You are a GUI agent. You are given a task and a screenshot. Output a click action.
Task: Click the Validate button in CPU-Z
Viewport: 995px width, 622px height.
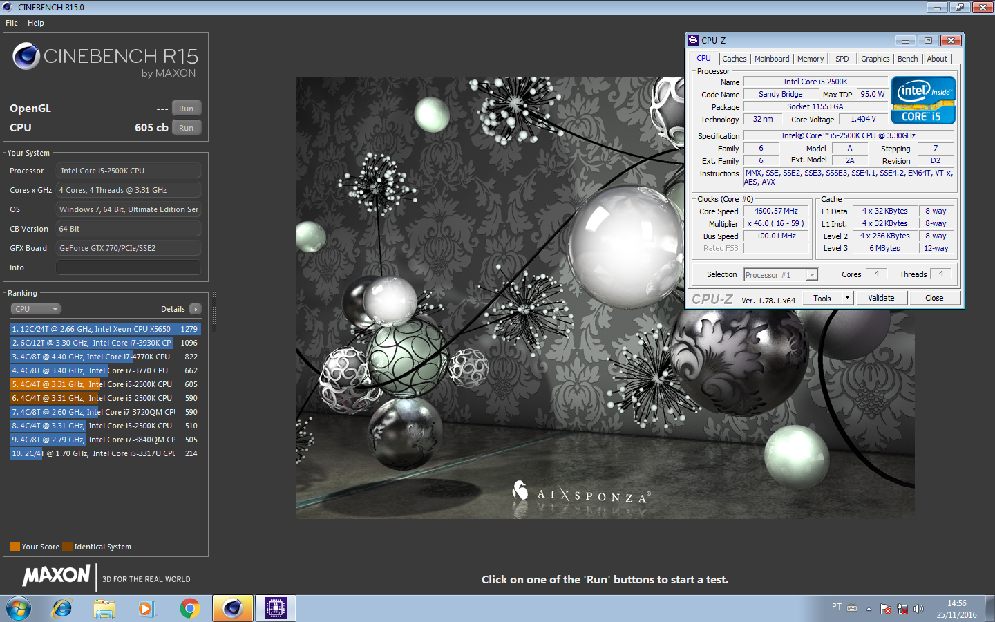click(881, 298)
